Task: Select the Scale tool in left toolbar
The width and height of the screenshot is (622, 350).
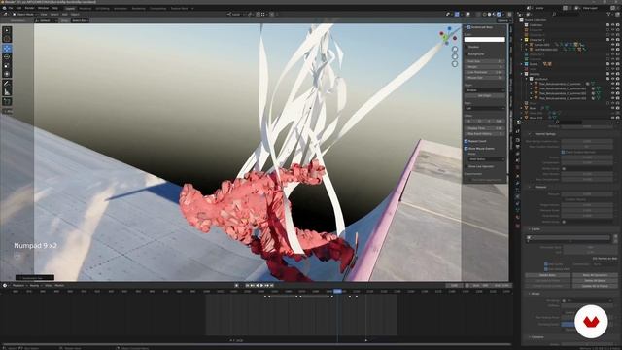Action: pyautogui.click(x=7, y=65)
